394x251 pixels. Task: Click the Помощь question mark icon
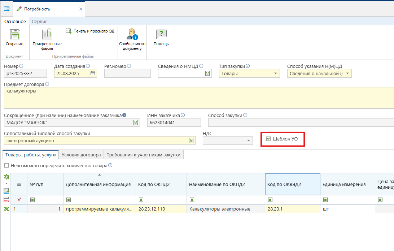point(161,34)
